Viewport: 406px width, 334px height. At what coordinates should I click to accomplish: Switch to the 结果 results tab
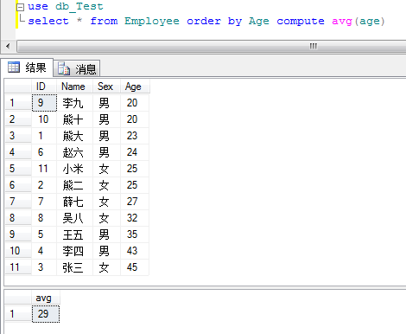tap(27, 67)
